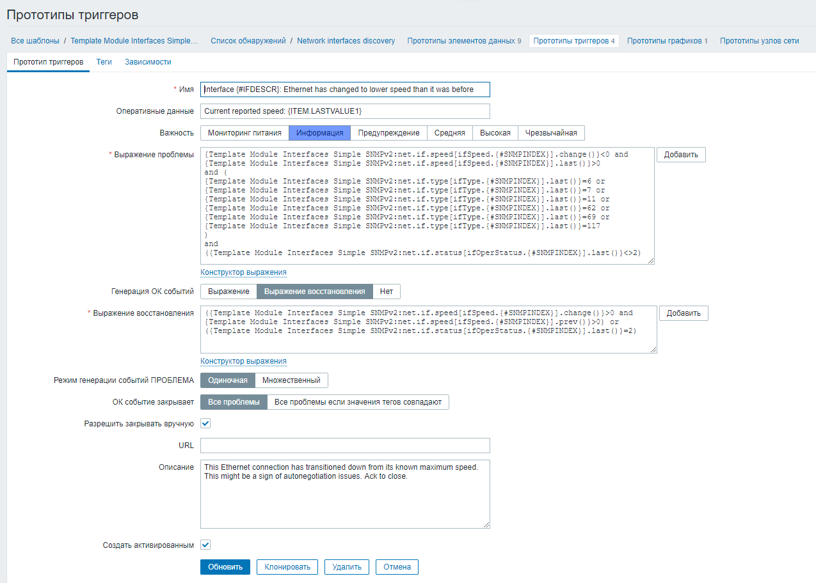The image size is (816, 583).
Task: Click Добавить next to problem expression
Action: click(x=681, y=155)
